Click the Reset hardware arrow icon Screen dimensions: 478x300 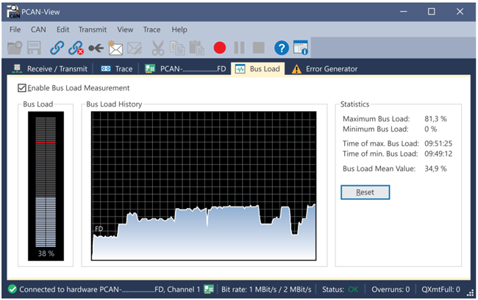pyautogui.click(x=96, y=48)
